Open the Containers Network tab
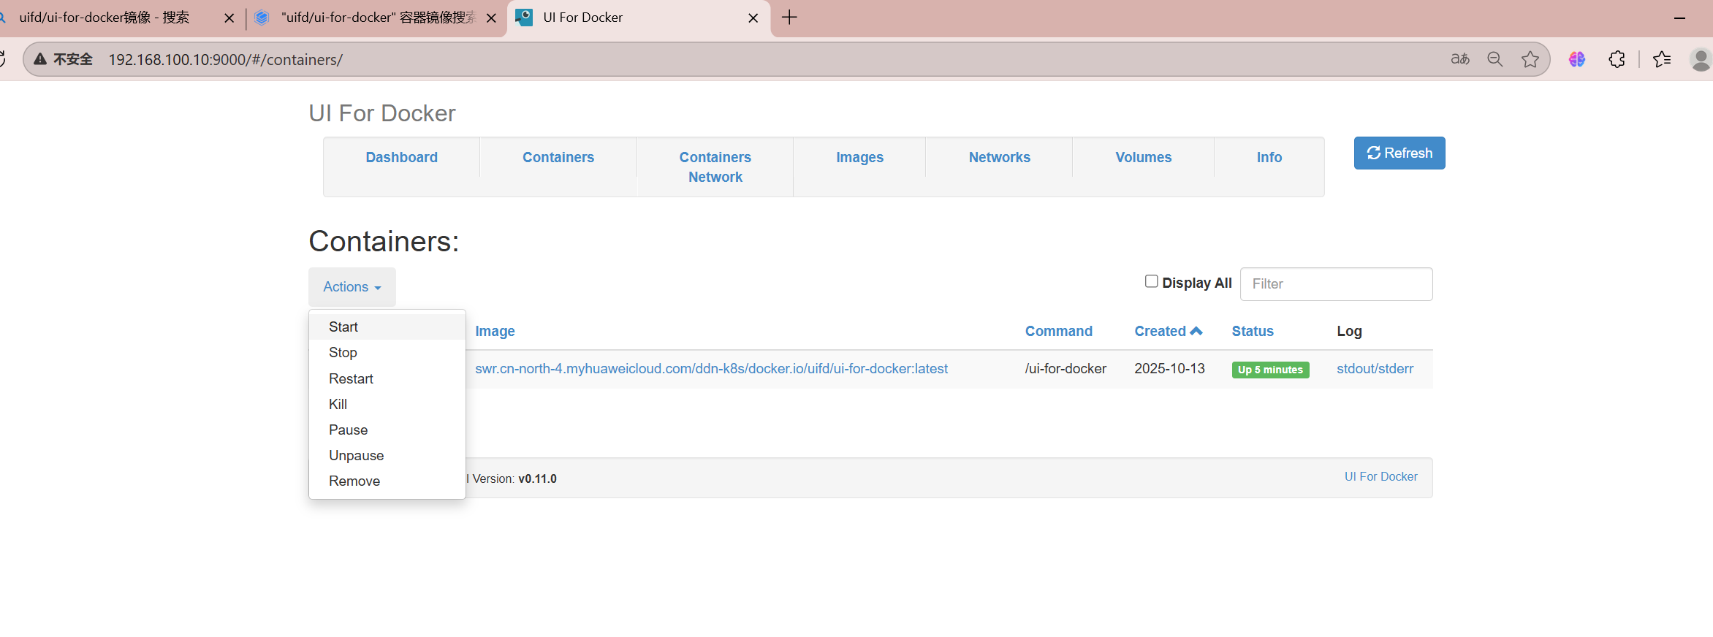The width and height of the screenshot is (1713, 637). pyautogui.click(x=715, y=167)
